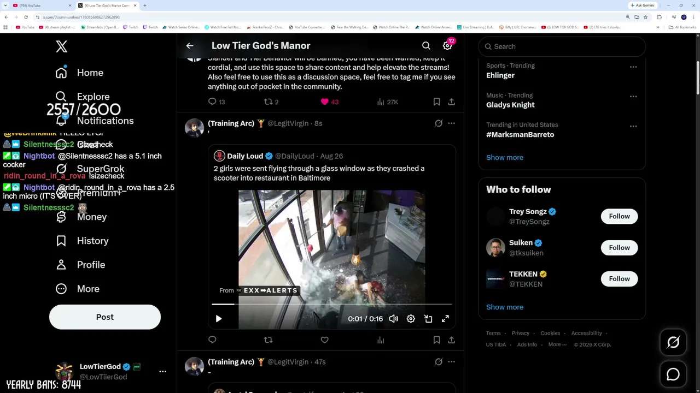
Task: Open the More menu in sidebar
Action: [x=77, y=289]
